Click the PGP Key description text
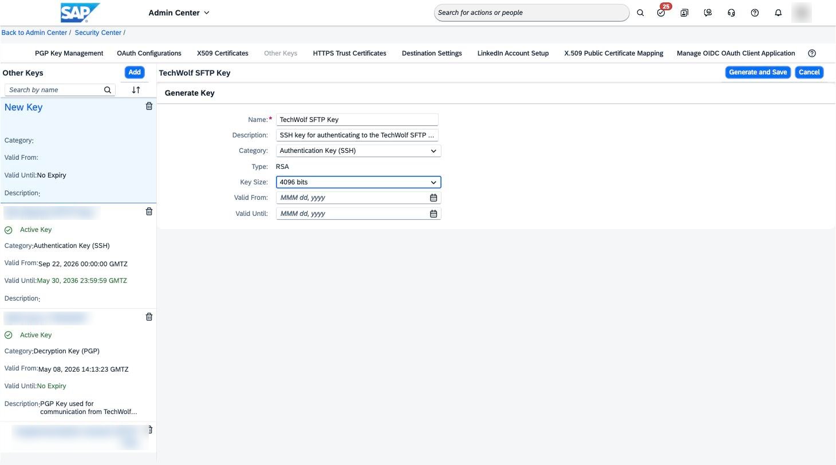The height and width of the screenshot is (465, 836). coord(88,408)
